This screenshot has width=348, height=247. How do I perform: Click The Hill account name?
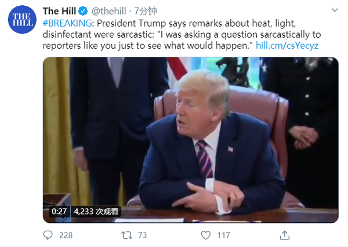pos(59,11)
